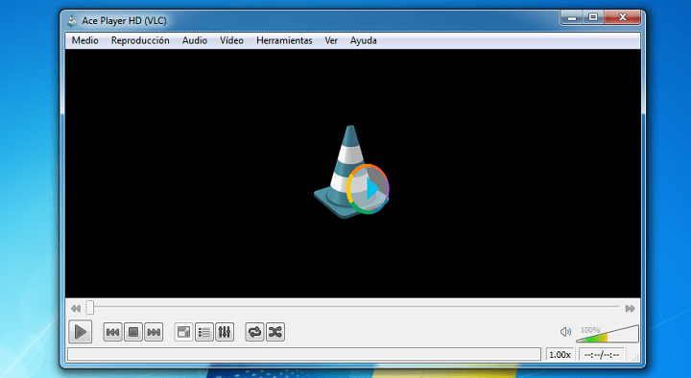This screenshot has height=378, width=691.
Task: Open the Reproducción menu
Action: (140, 40)
